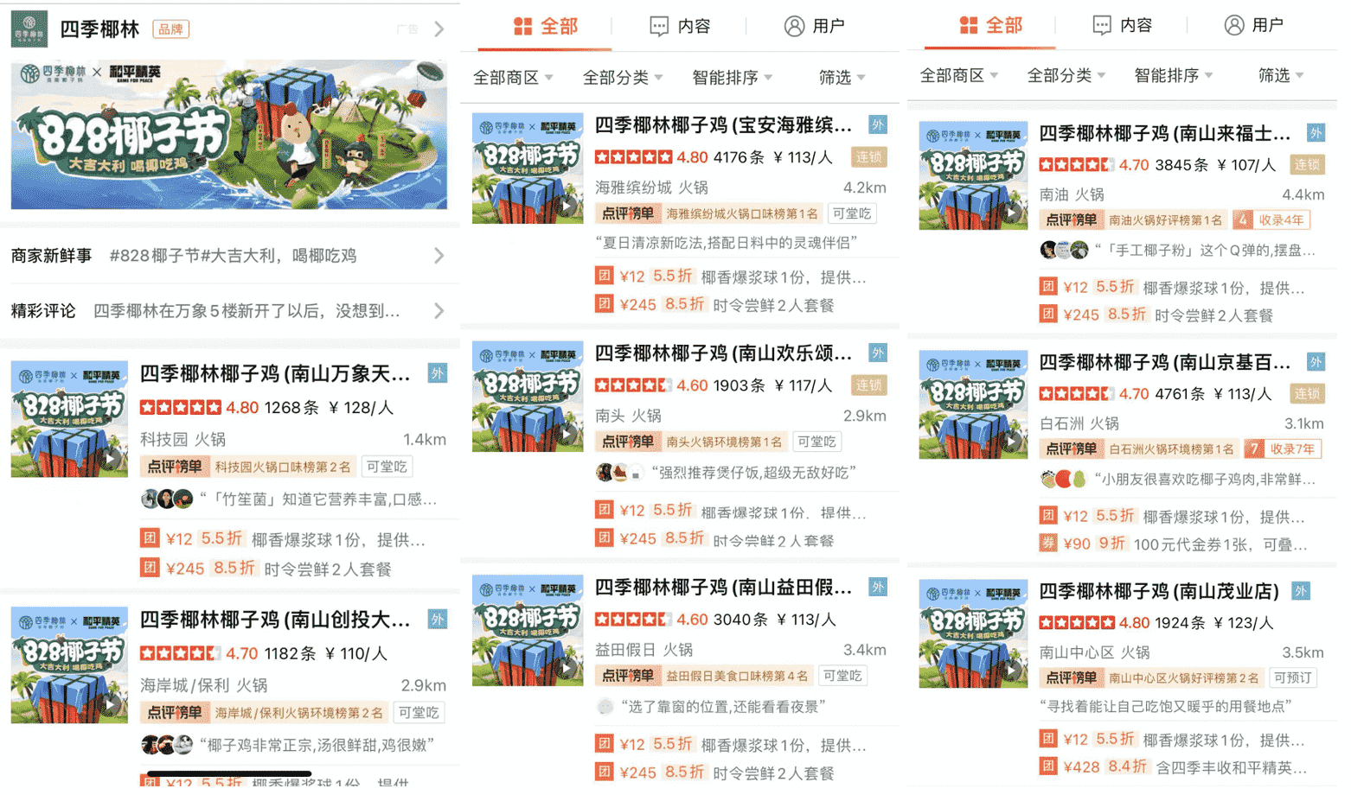Image resolution: width=1351 pixels, height=795 pixels.
Task: Tap 可堂吃 tag in 南山万象天 listing
Action: point(387,467)
